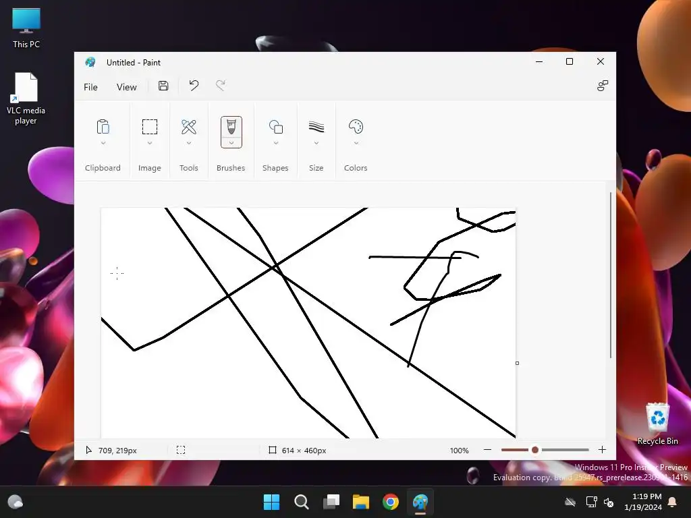
Task: Click the Colors label
Action: 356,168
